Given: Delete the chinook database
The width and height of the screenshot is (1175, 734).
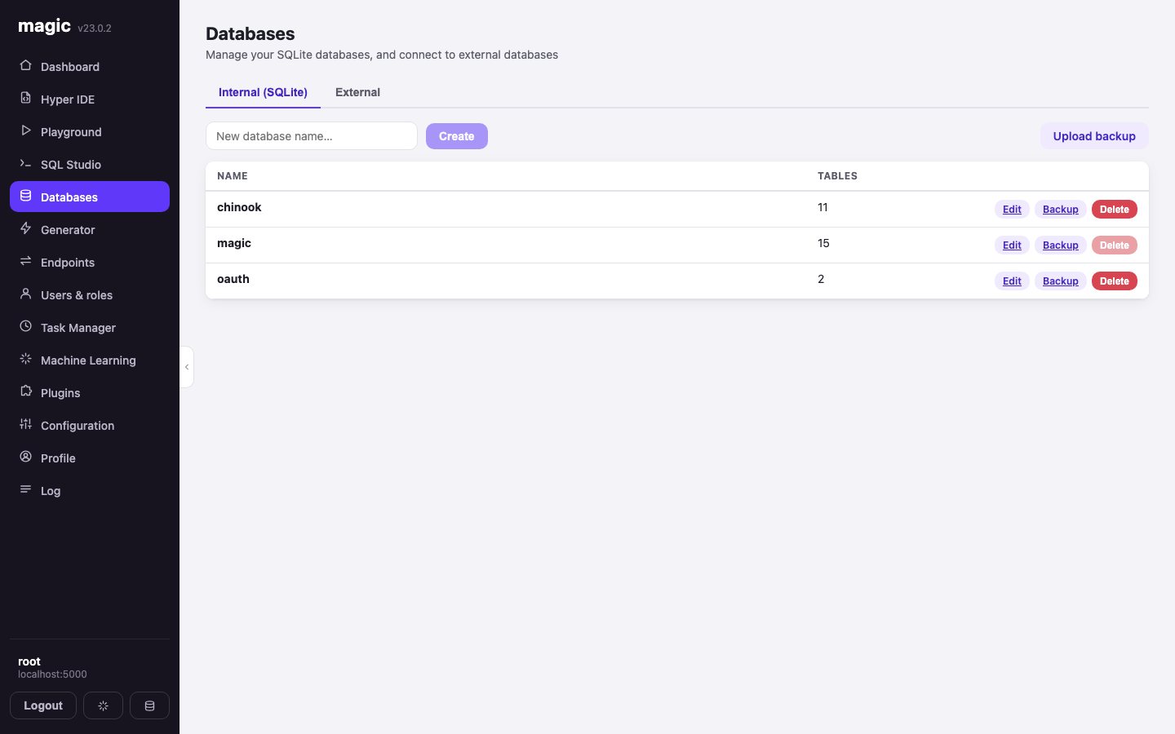Looking at the screenshot, I should [x=1115, y=210].
